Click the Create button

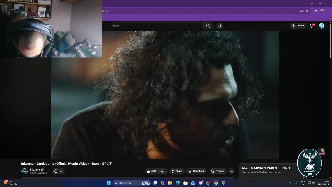point(298,26)
